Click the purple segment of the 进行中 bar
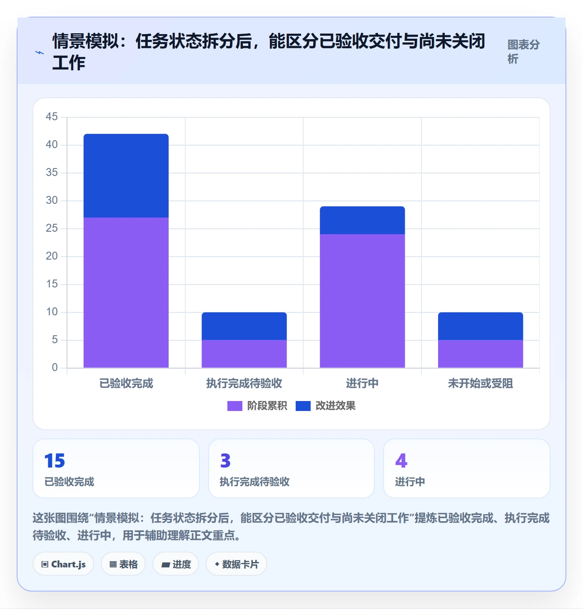 [362, 301]
